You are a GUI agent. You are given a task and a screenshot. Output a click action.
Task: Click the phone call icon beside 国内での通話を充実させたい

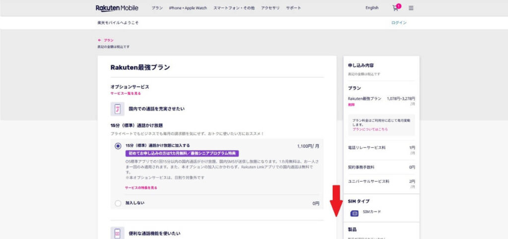[x=117, y=109]
